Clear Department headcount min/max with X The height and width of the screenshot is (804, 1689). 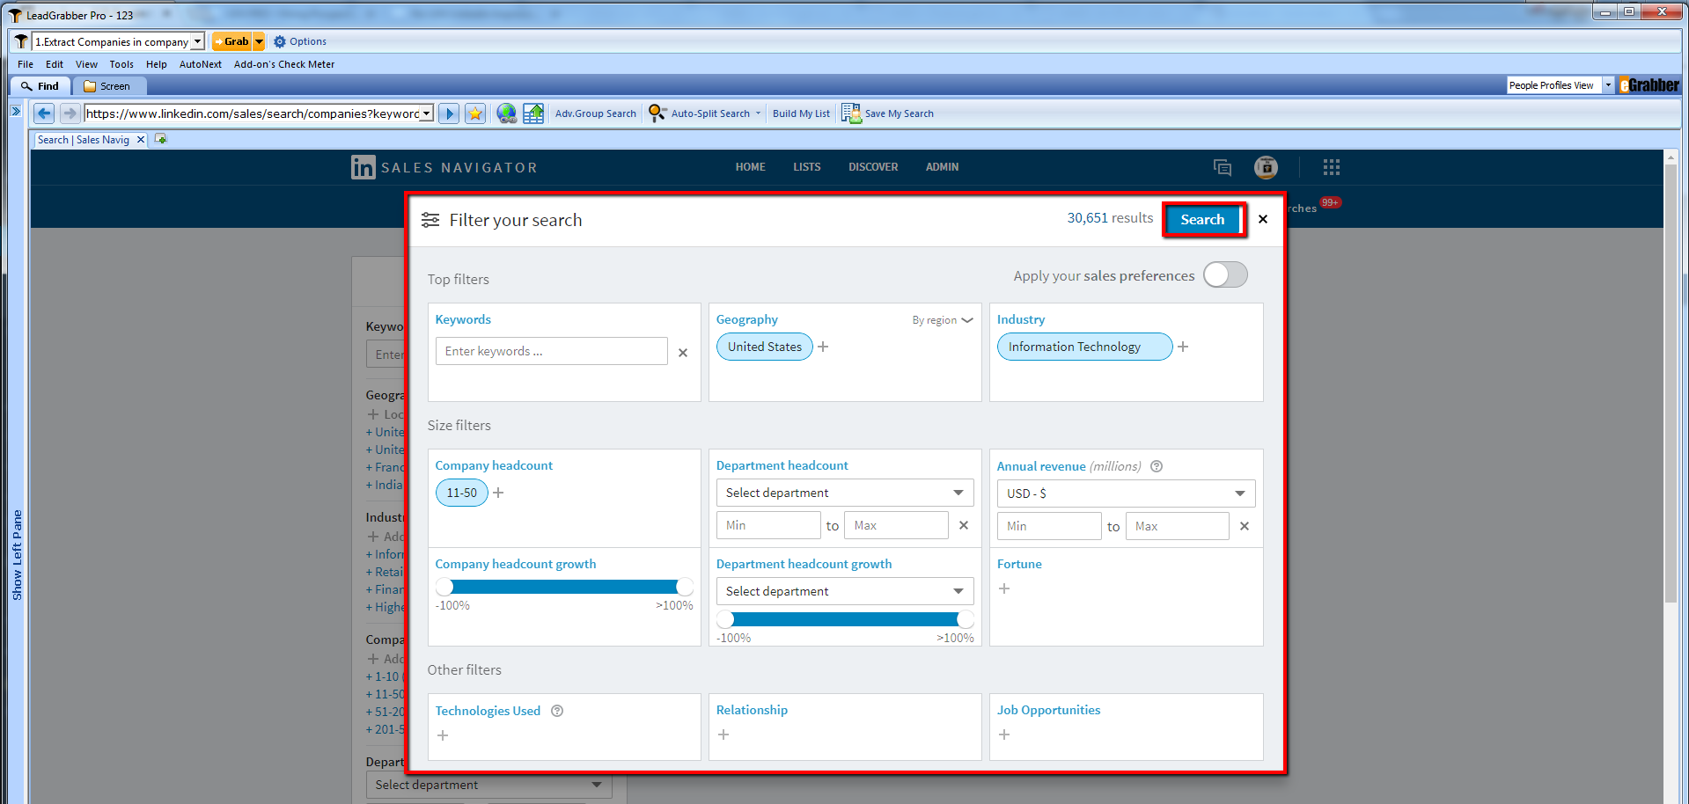tap(964, 525)
